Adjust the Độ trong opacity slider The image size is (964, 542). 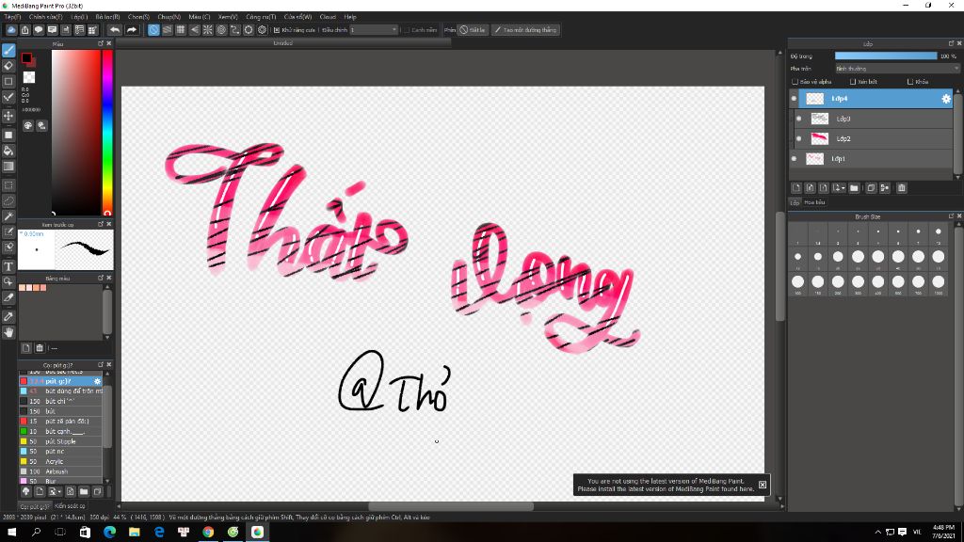click(885, 56)
